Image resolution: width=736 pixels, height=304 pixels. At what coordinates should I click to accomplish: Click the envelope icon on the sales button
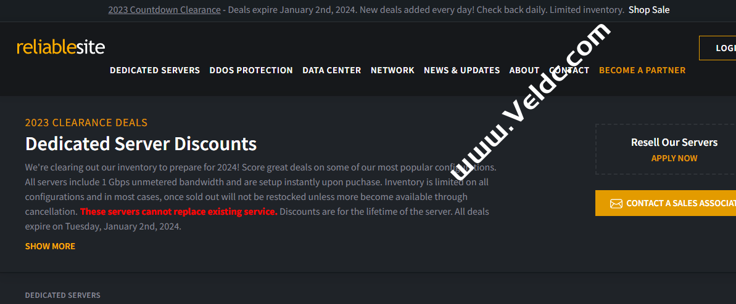(616, 204)
